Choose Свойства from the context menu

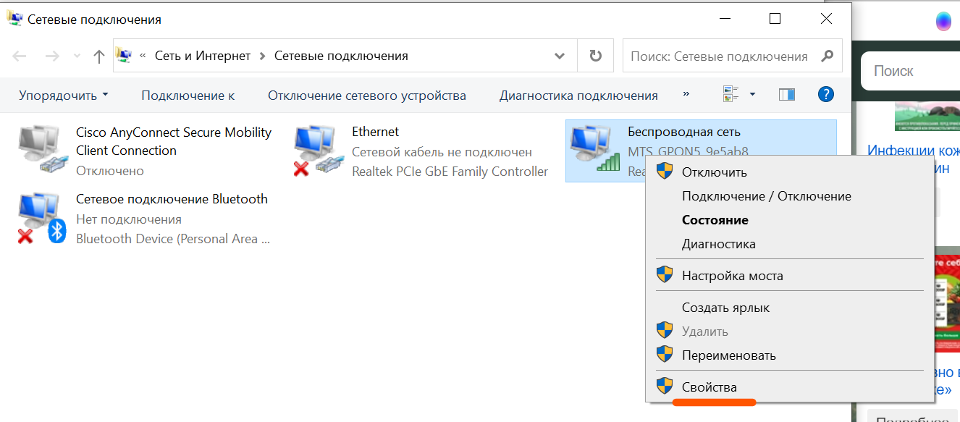pos(709,387)
